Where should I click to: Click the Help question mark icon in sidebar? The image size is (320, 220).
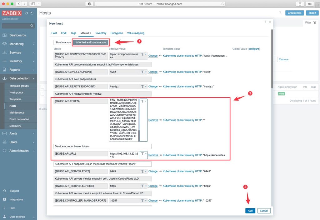4,208
